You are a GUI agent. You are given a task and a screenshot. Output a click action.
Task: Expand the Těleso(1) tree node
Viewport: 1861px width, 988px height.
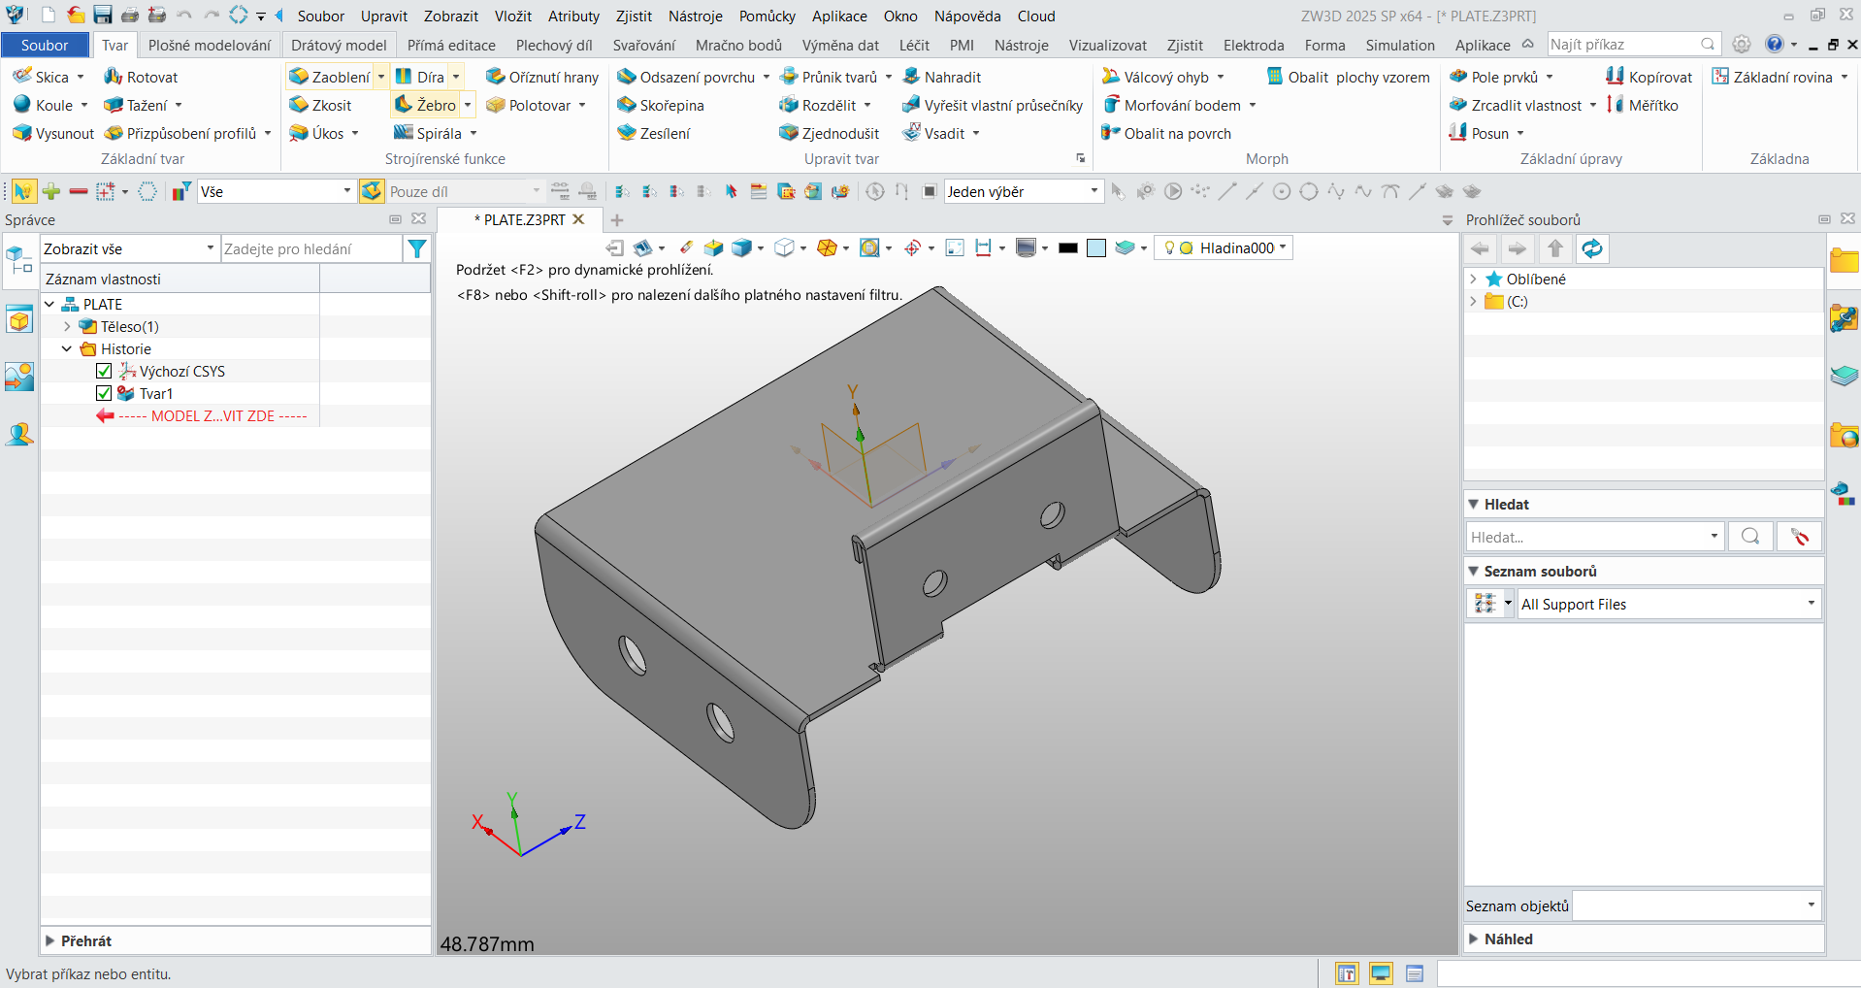coord(67,326)
